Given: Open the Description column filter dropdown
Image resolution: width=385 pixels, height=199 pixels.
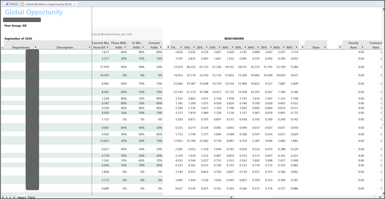Looking at the screenshot, I should click(89, 47).
